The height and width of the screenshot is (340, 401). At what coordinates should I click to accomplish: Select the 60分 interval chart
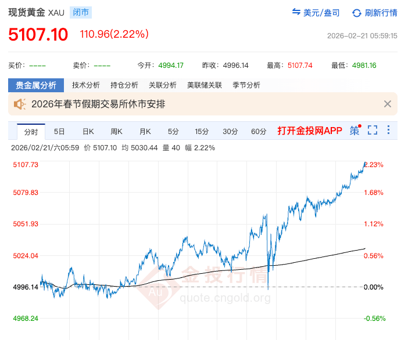[x=259, y=131]
